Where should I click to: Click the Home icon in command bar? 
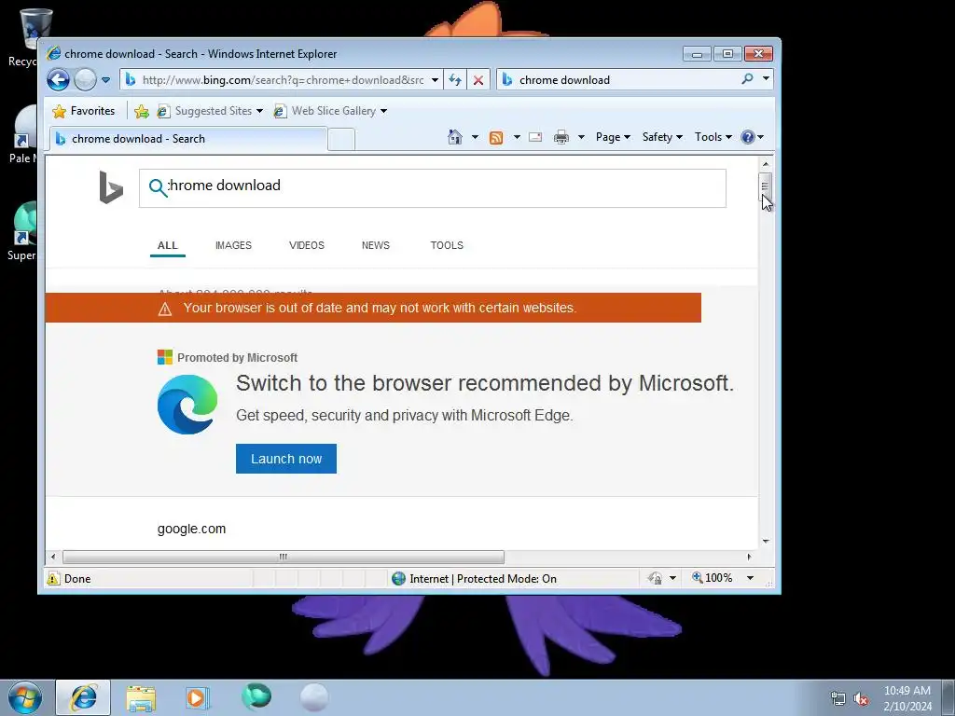pos(455,137)
